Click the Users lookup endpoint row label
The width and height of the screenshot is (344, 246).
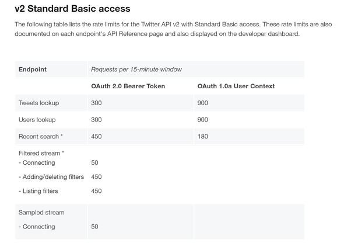point(37,120)
